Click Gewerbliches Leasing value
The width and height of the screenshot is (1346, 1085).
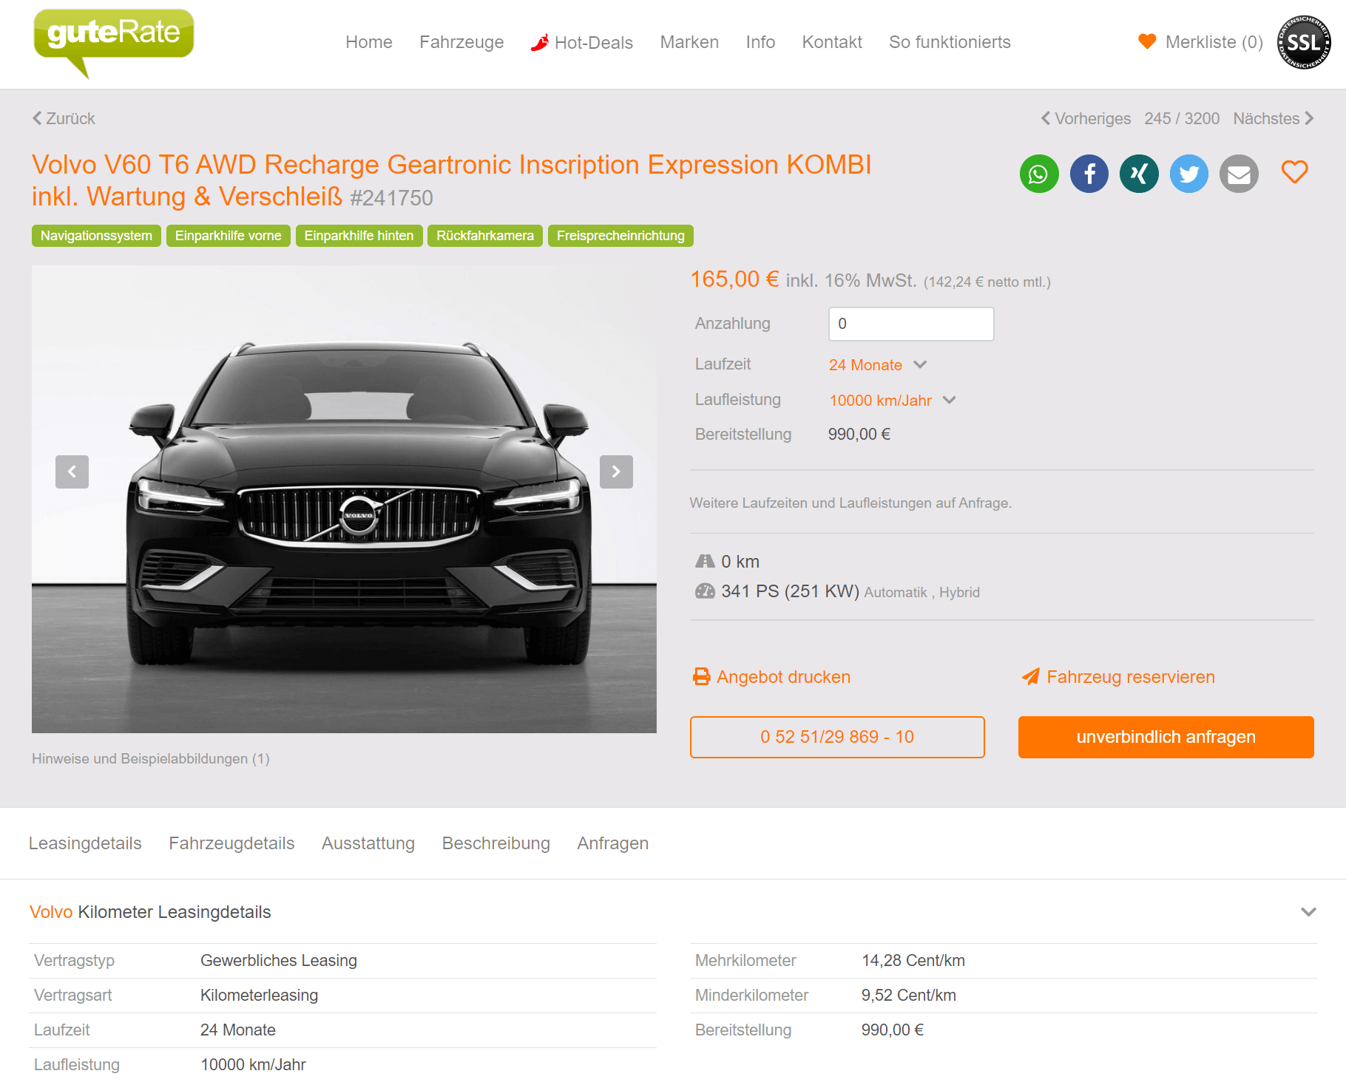(279, 961)
